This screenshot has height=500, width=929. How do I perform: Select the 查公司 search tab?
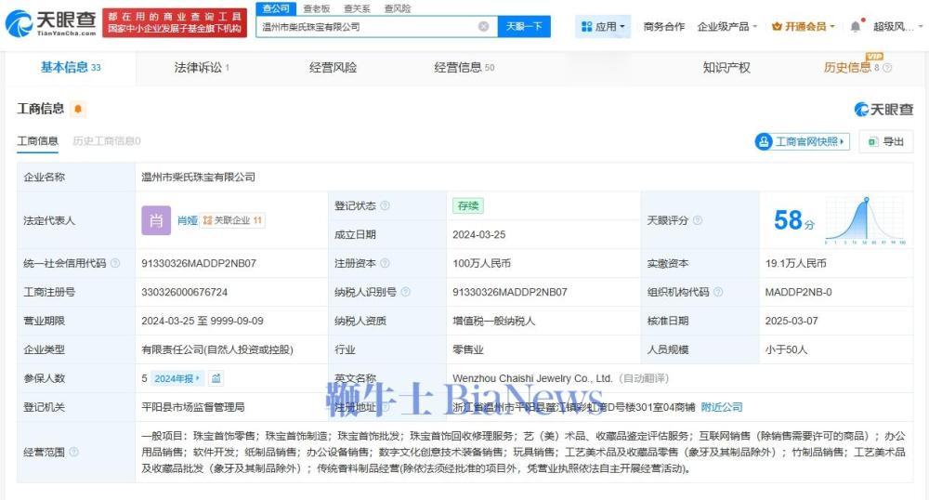pyautogui.click(x=276, y=8)
